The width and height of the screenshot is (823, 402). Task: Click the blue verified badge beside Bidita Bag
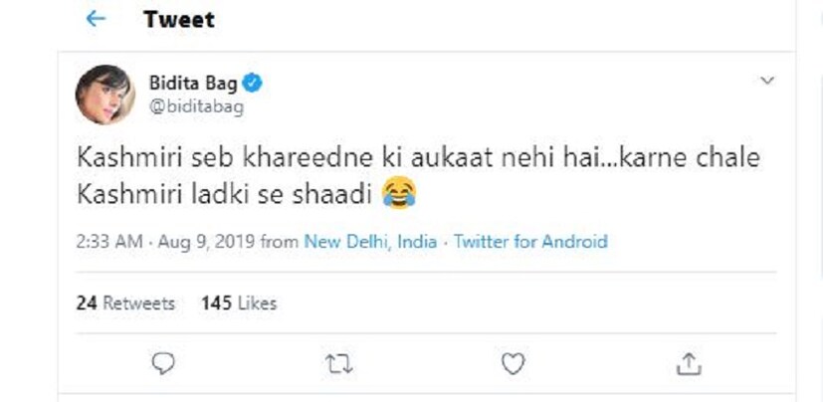[x=254, y=83]
